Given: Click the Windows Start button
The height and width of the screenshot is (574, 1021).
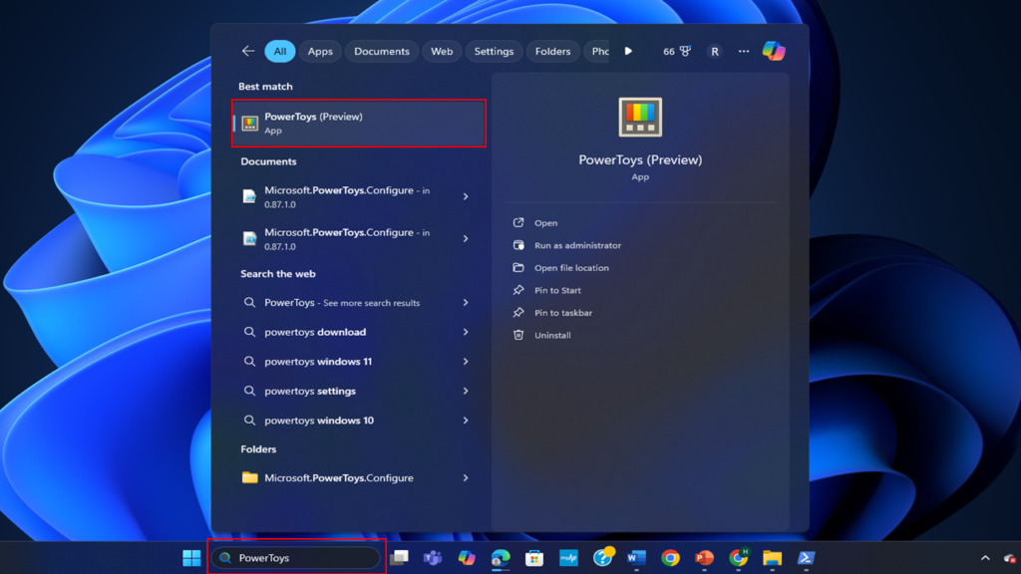Looking at the screenshot, I should (191, 558).
